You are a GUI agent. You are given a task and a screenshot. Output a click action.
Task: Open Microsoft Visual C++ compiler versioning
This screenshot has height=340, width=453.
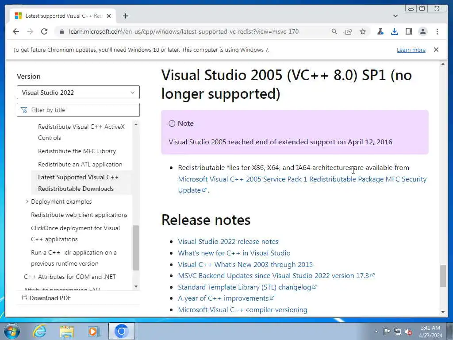[x=242, y=309]
